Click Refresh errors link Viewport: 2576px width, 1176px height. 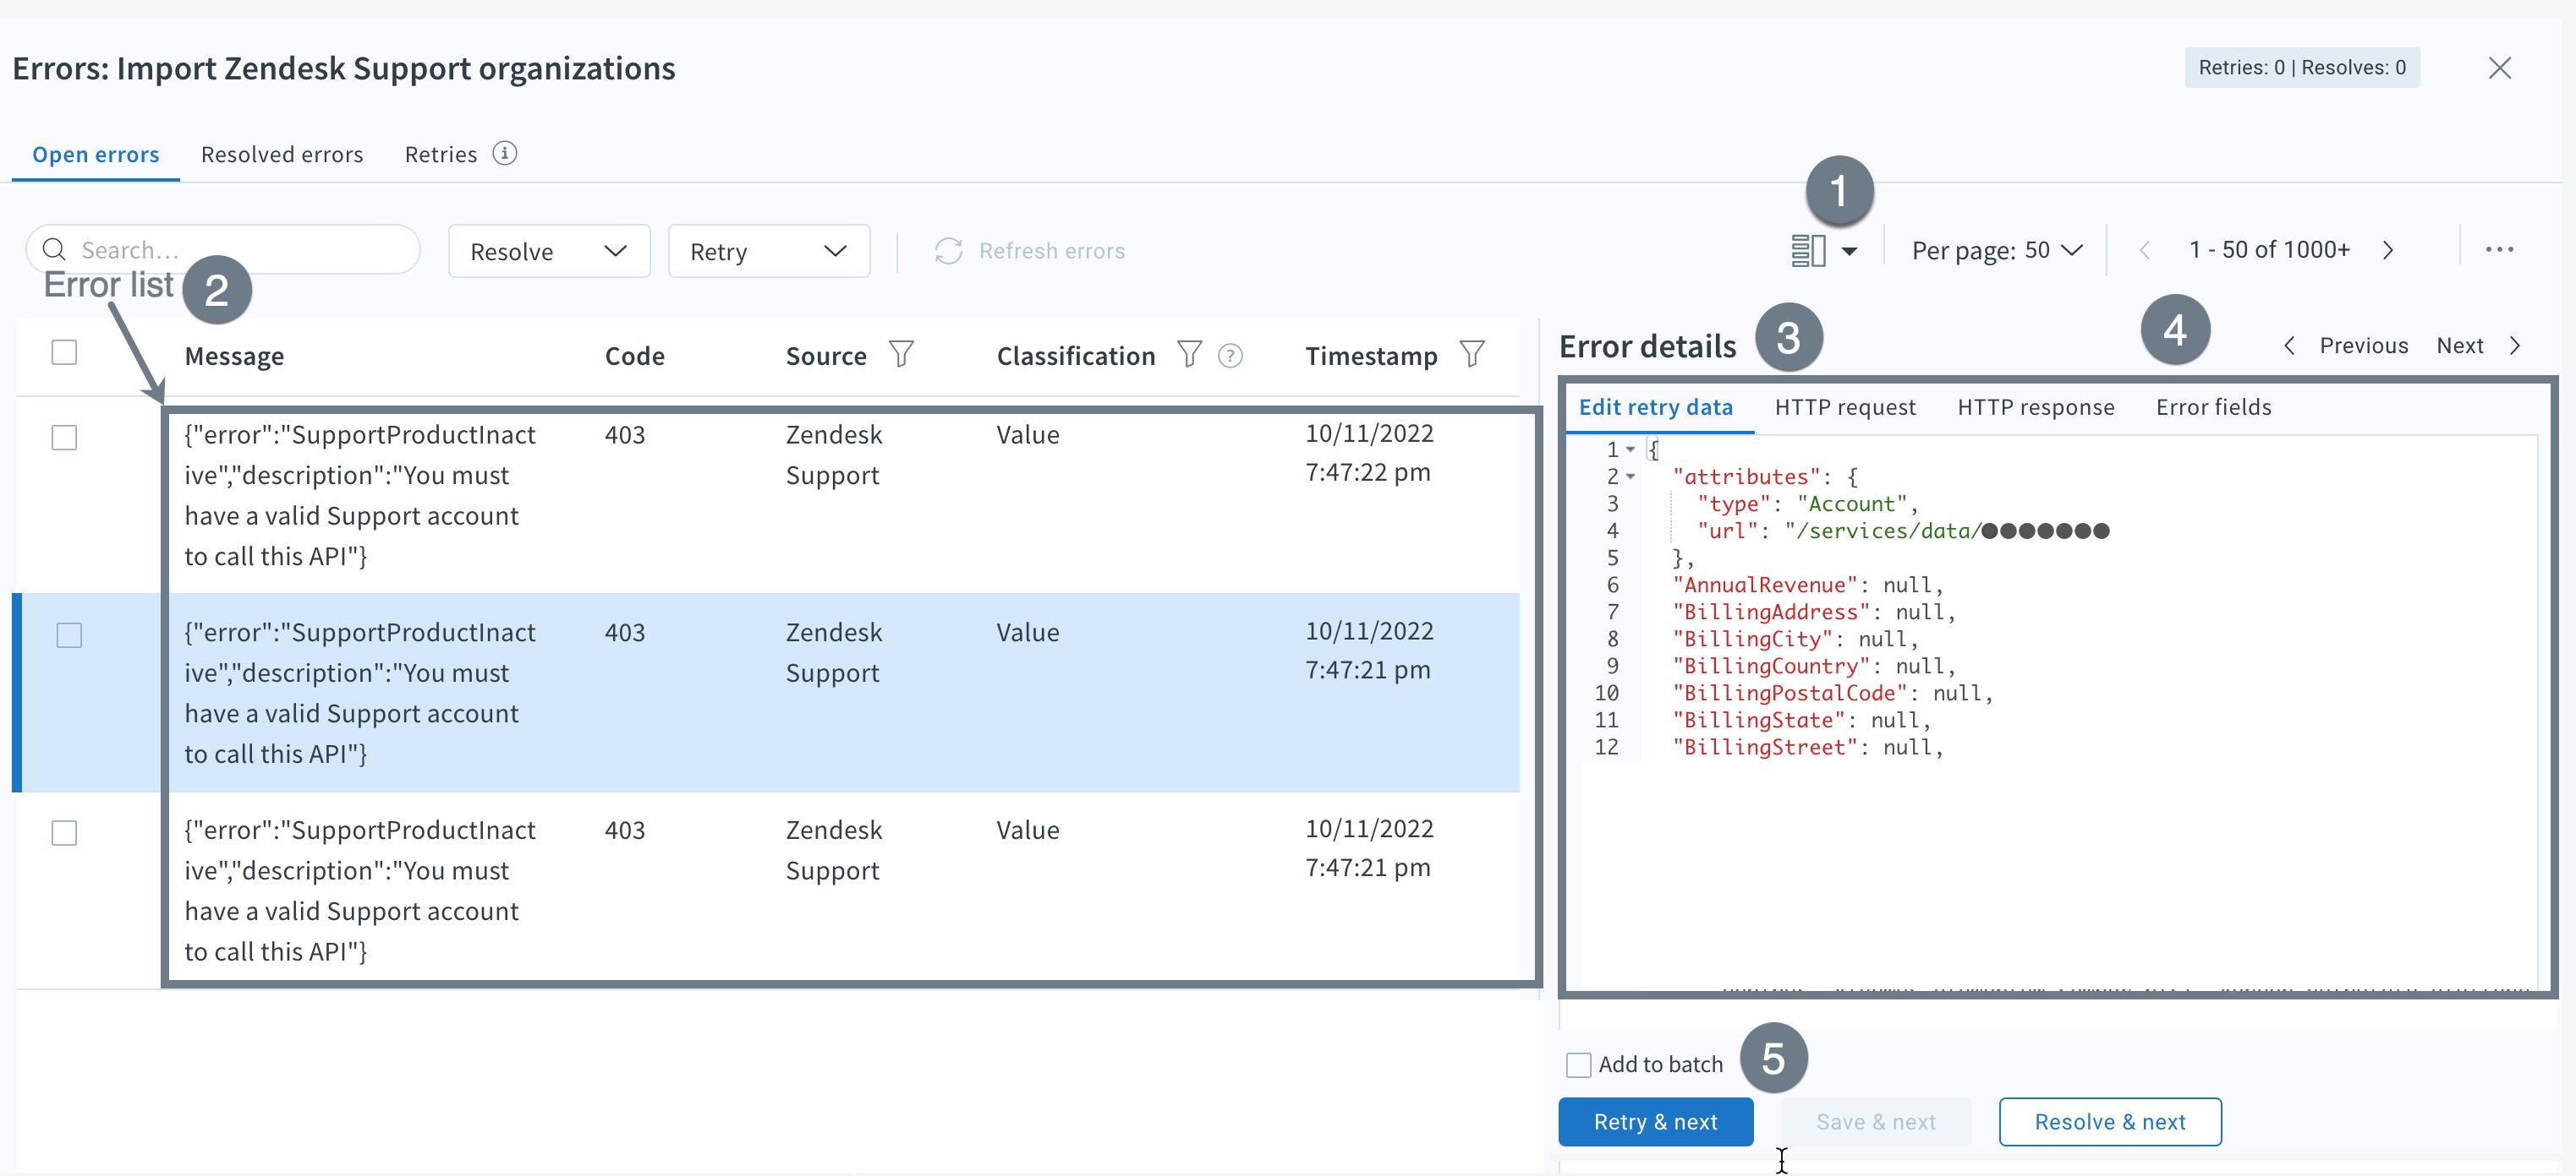tap(1051, 251)
